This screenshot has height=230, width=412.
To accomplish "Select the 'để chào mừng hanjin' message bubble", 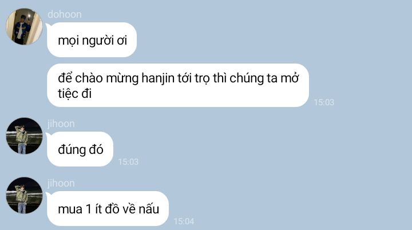I will pos(178,85).
